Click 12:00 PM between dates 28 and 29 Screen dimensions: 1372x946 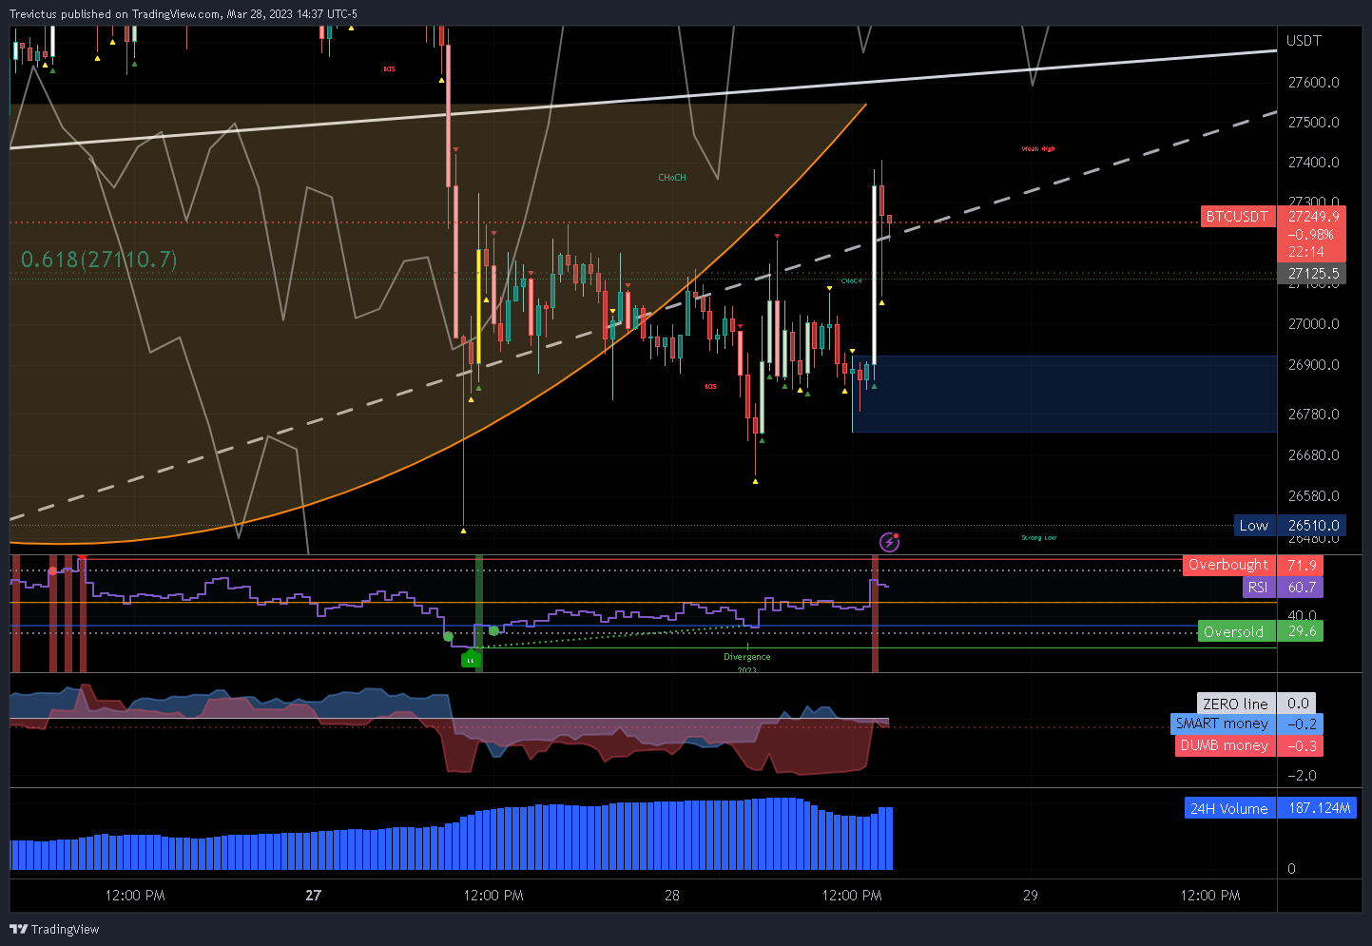click(852, 896)
